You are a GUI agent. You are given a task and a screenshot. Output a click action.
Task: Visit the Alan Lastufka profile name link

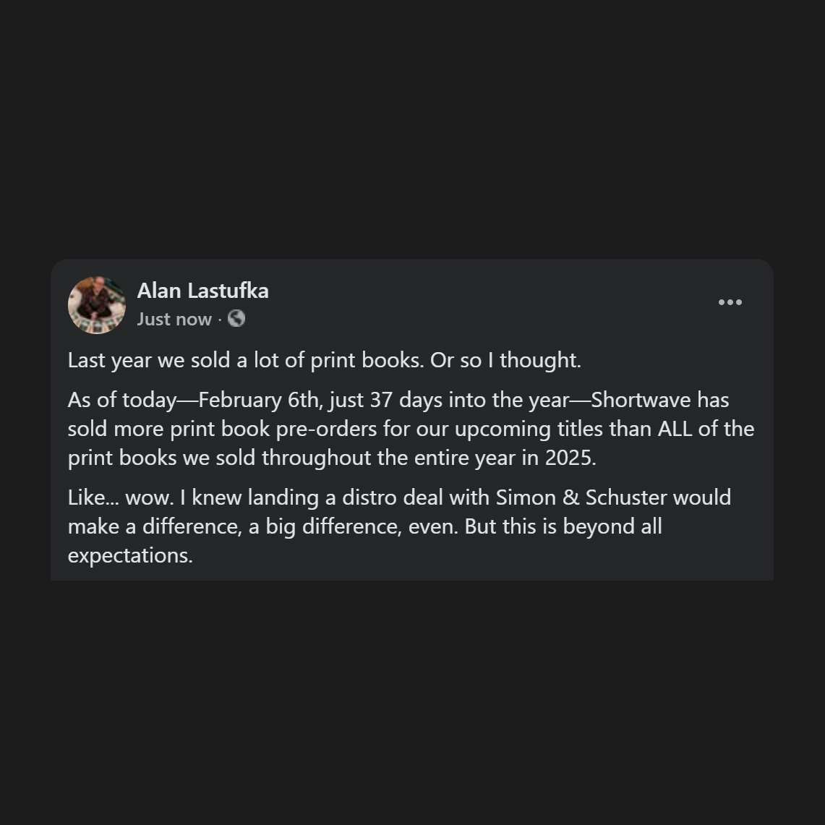(202, 291)
